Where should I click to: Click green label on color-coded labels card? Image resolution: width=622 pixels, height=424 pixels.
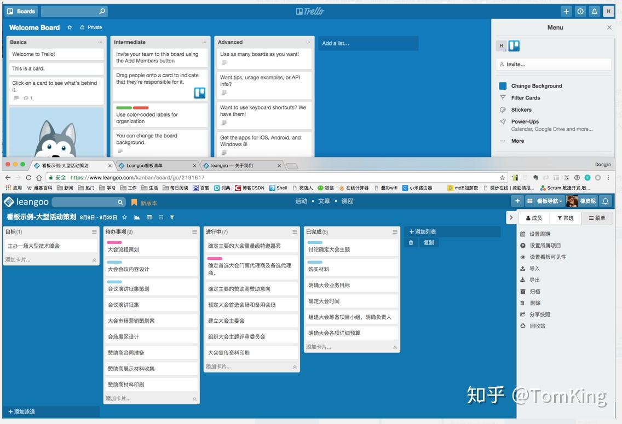click(x=124, y=108)
